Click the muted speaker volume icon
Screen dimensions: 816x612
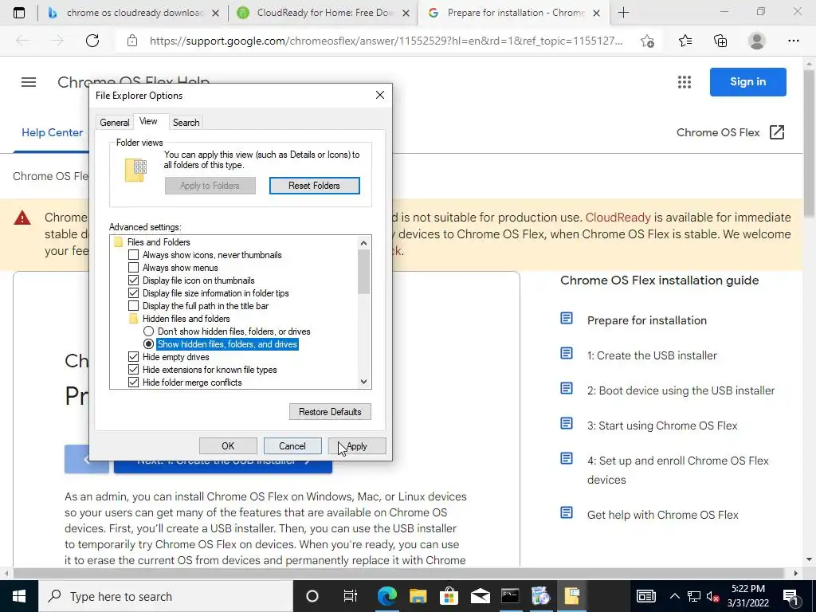point(712,596)
